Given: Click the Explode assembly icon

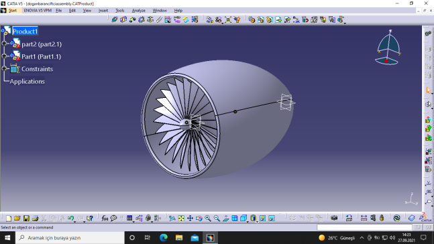Looking at the screenshot, I should pos(228,19).
